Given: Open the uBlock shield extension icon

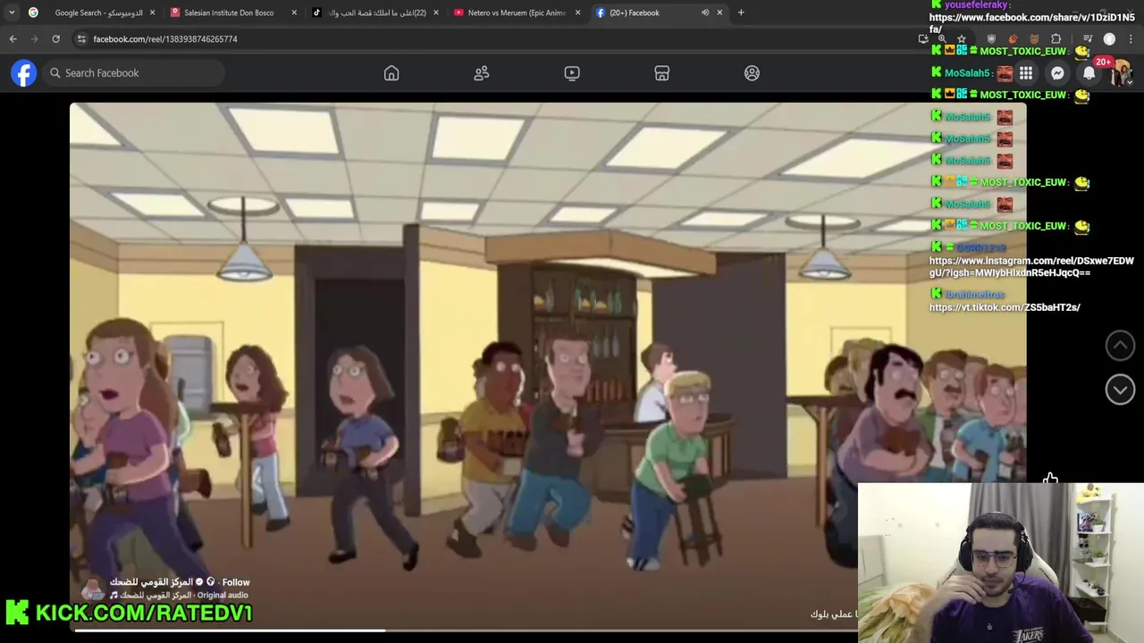Looking at the screenshot, I should (x=991, y=39).
